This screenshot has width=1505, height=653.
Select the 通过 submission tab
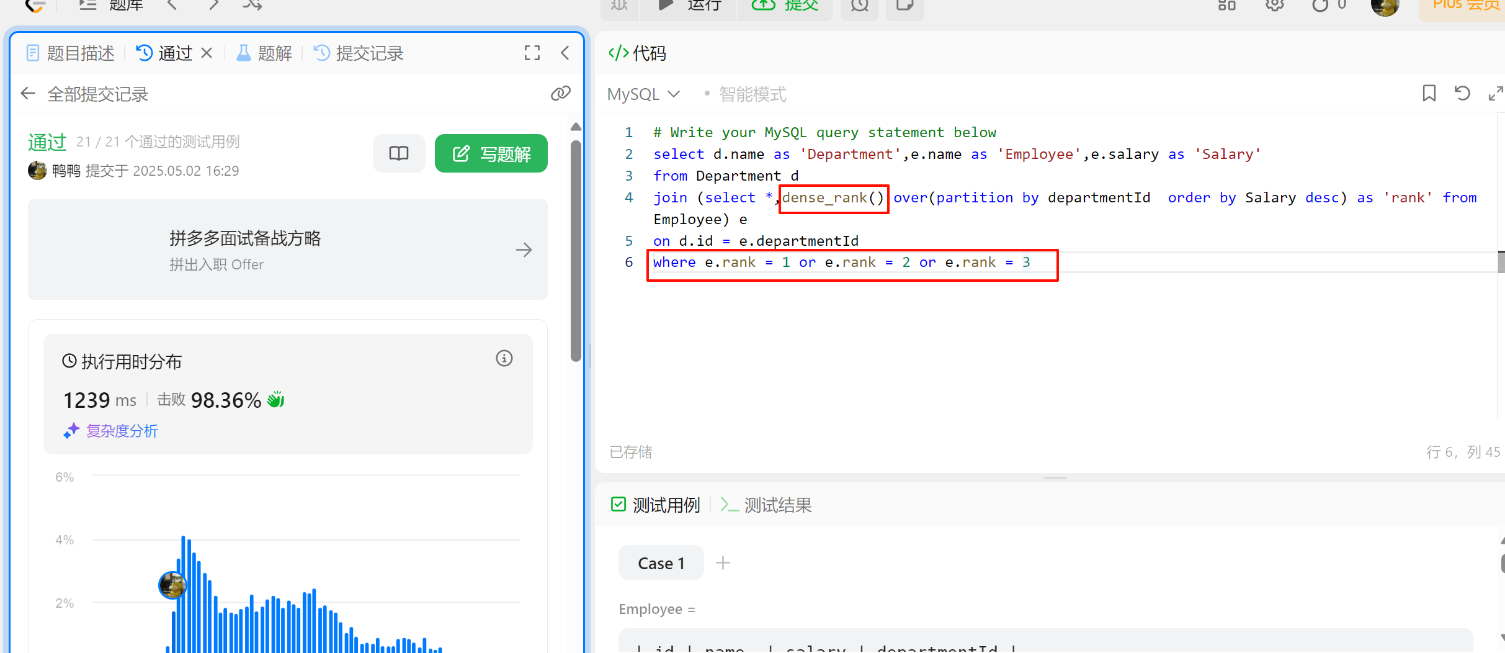click(x=164, y=53)
